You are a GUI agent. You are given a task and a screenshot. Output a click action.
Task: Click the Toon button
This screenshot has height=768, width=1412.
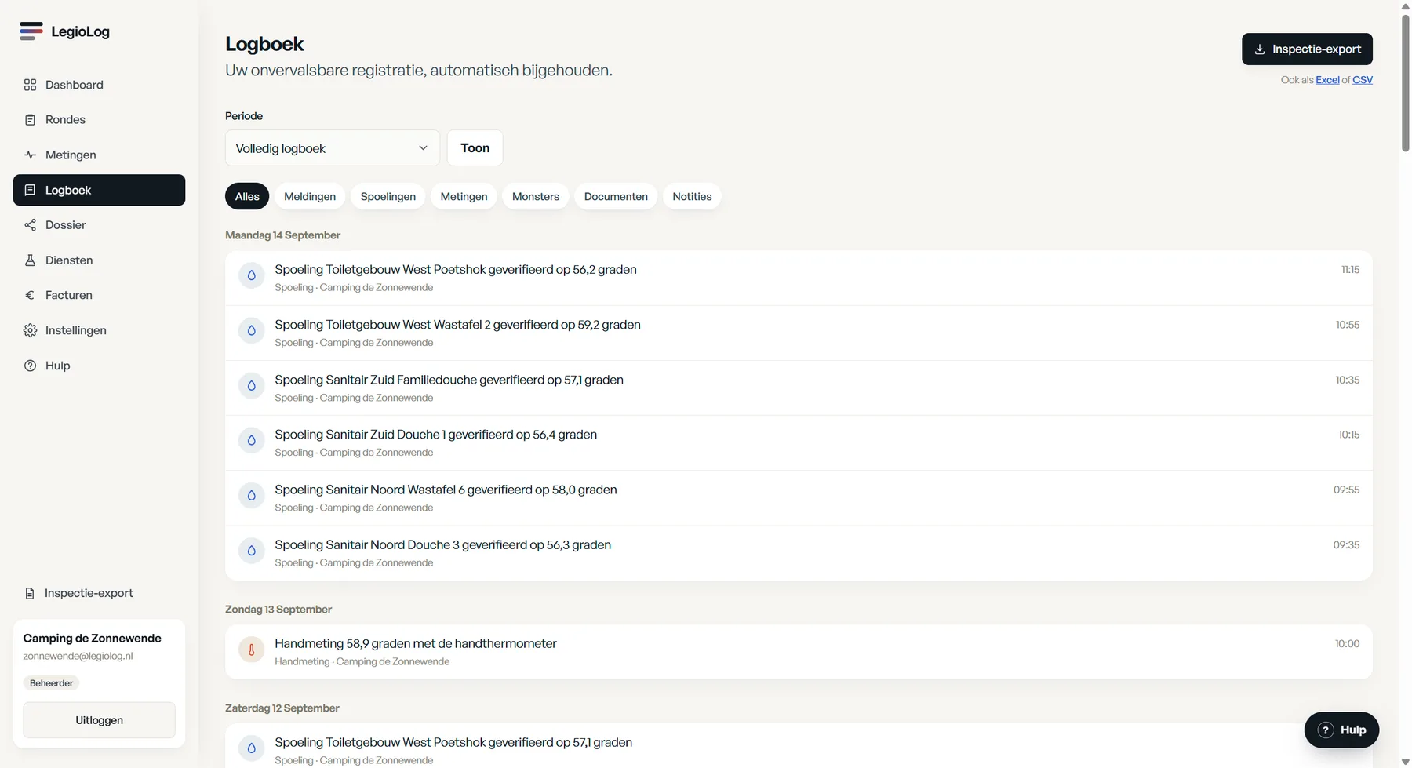point(475,148)
